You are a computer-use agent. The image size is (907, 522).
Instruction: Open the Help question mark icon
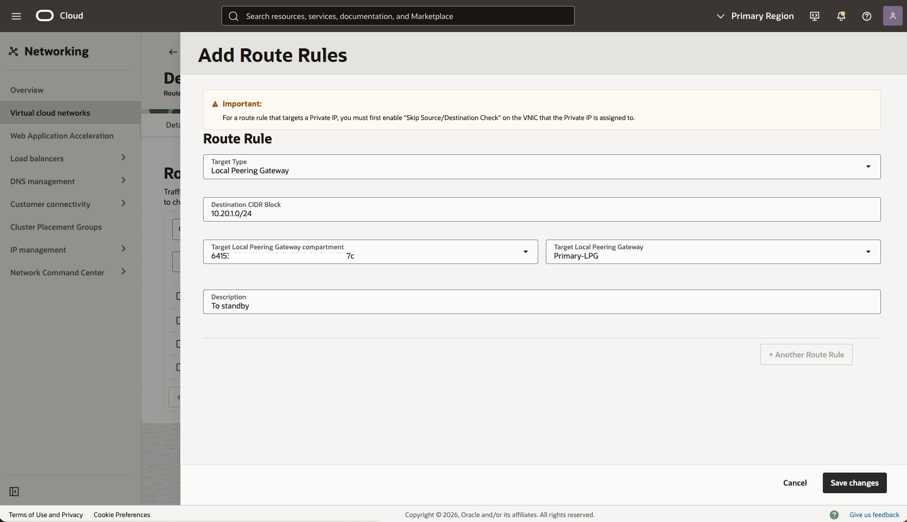click(x=866, y=16)
